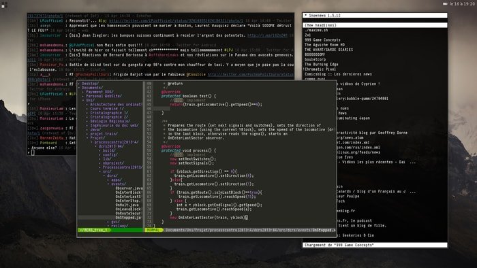Open OnHalt.java in the file tree

(x=127, y=205)
